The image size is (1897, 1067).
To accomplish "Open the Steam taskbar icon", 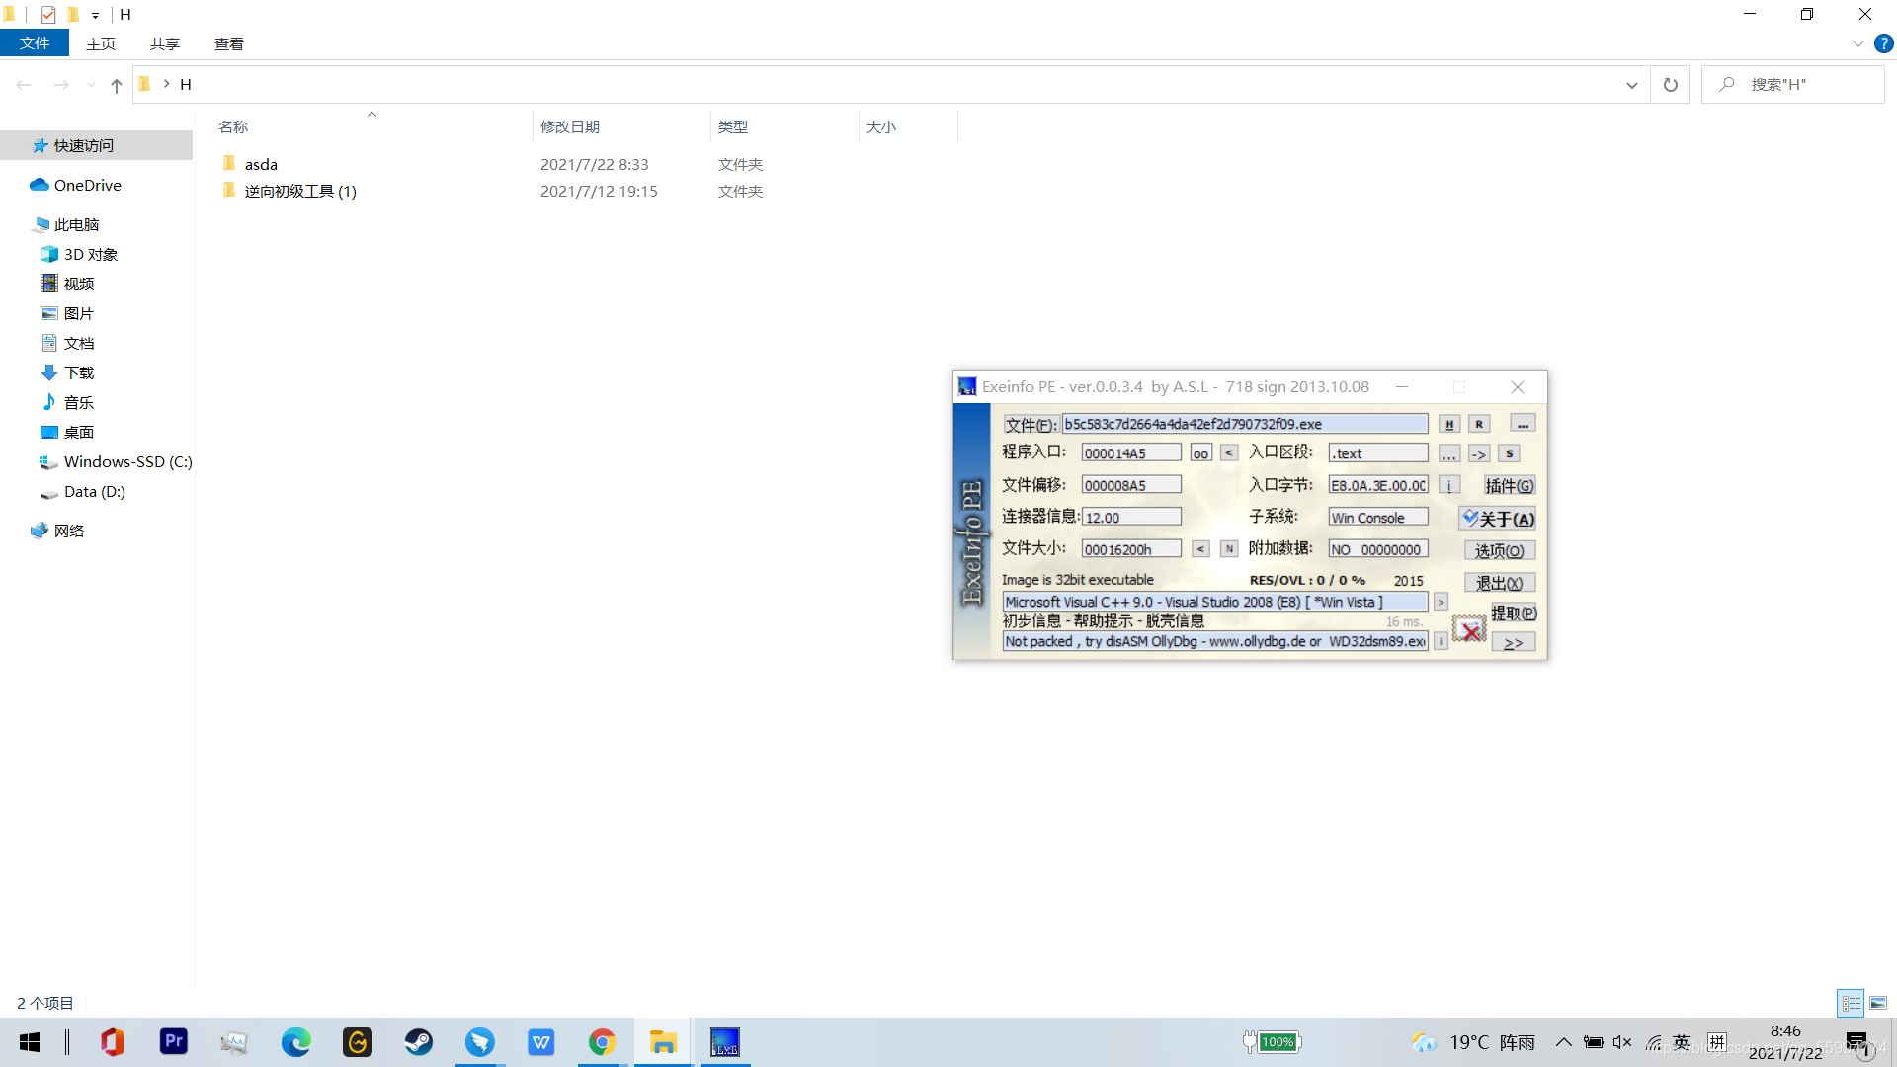I will click(418, 1042).
